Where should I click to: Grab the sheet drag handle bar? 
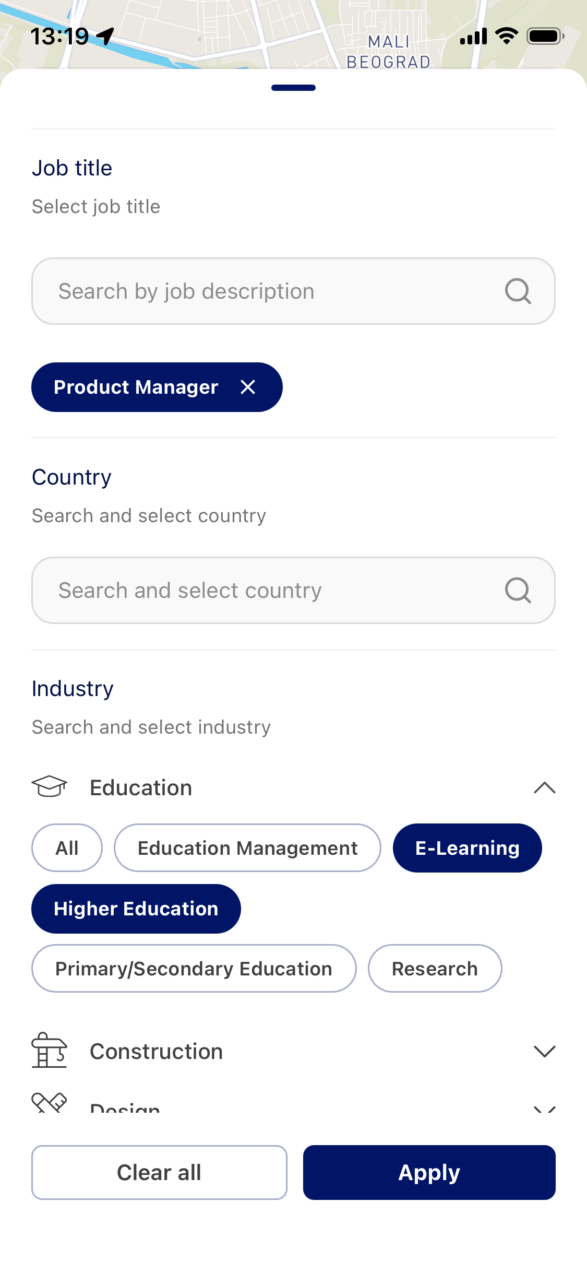click(x=293, y=88)
